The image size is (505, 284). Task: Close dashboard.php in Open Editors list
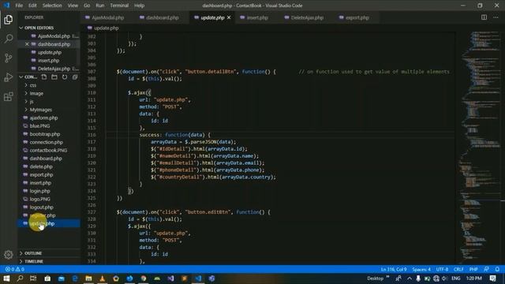[27, 44]
